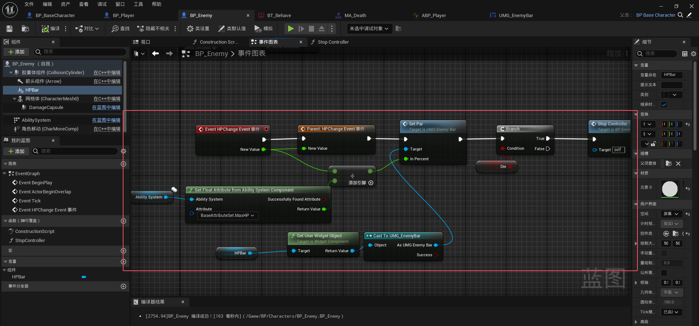
Task: Open the graph bookmarks dropdown
Action: (139, 54)
